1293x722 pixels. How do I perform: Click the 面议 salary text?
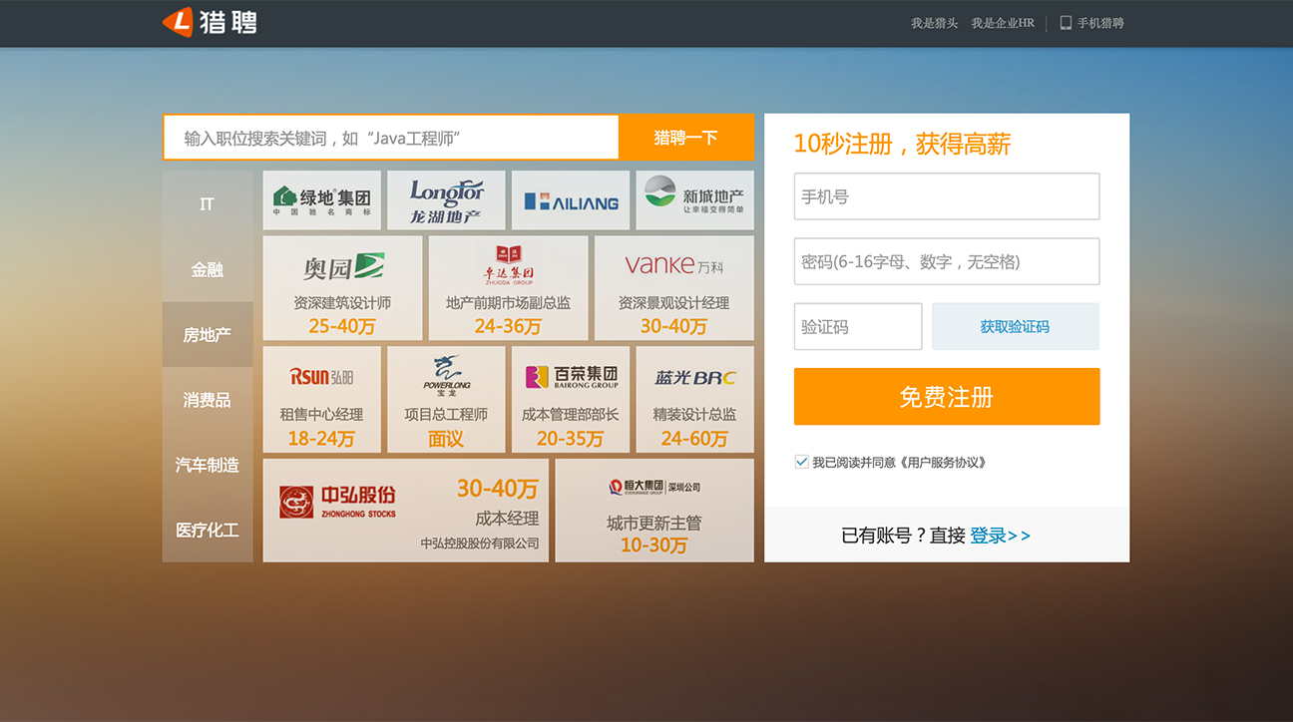tap(446, 439)
